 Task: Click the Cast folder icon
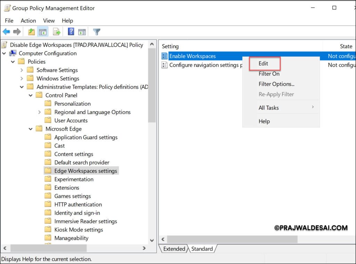click(x=48, y=145)
